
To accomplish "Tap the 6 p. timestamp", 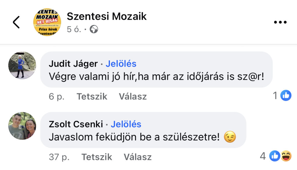I will (x=57, y=96).
